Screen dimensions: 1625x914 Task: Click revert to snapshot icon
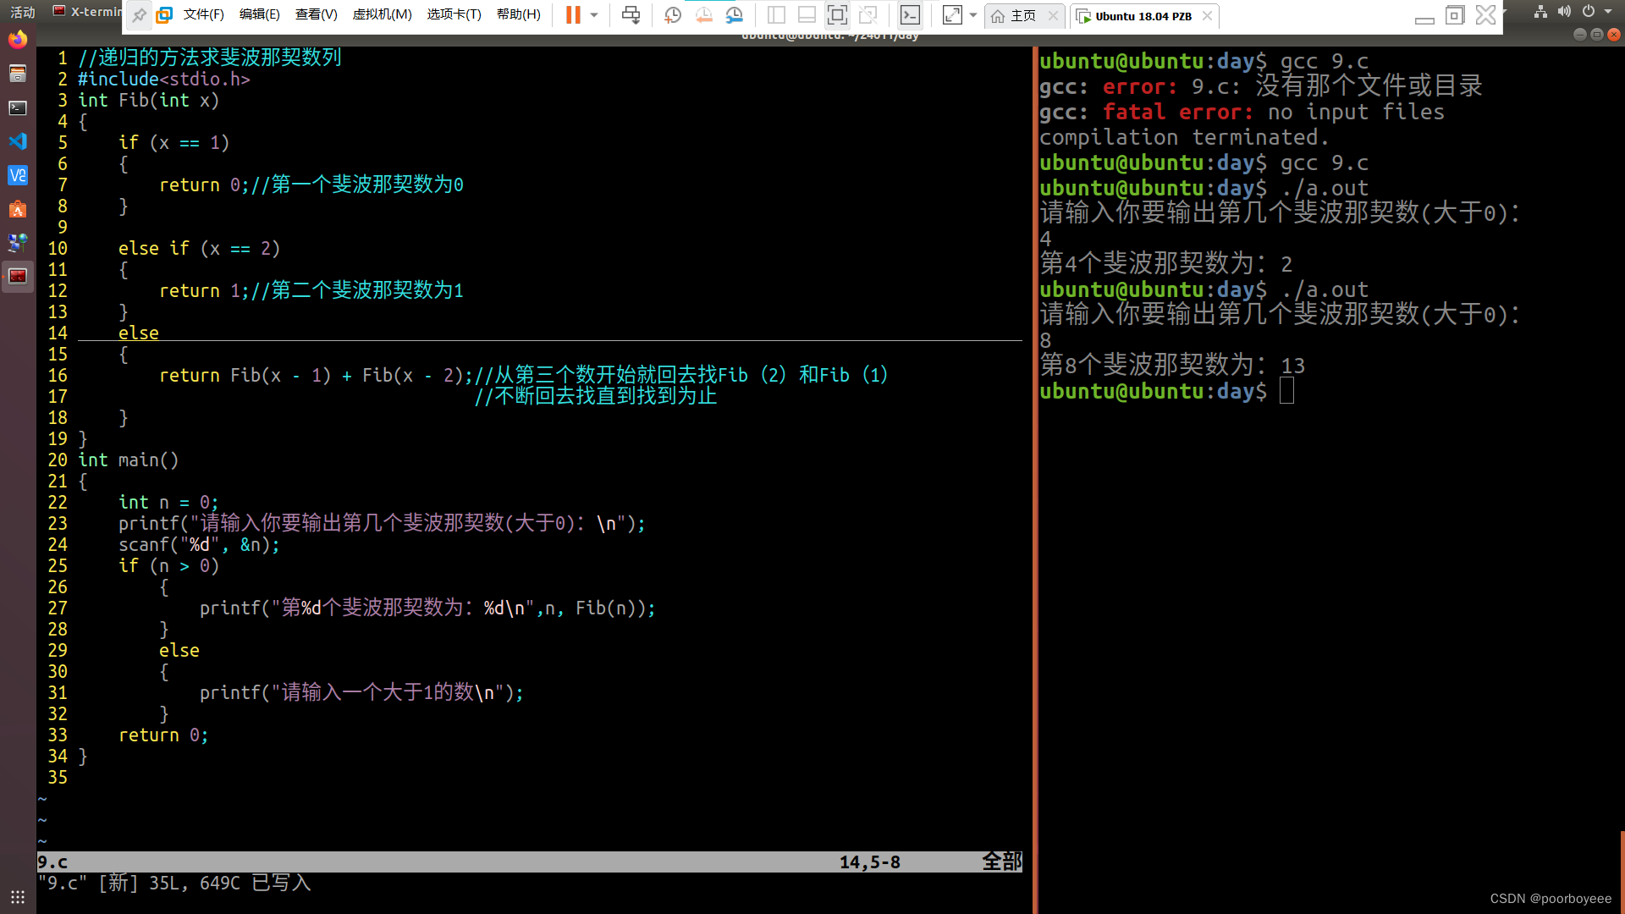click(x=703, y=14)
